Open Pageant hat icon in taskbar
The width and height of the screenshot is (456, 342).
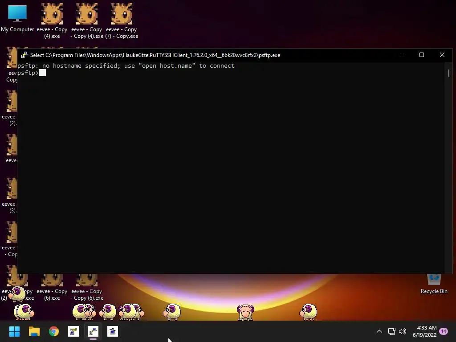[x=113, y=331]
